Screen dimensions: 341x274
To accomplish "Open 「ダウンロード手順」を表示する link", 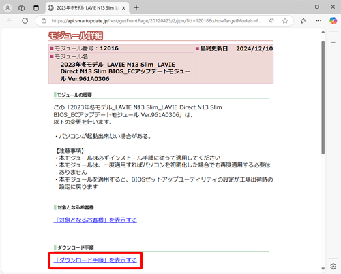I will tap(95, 260).
